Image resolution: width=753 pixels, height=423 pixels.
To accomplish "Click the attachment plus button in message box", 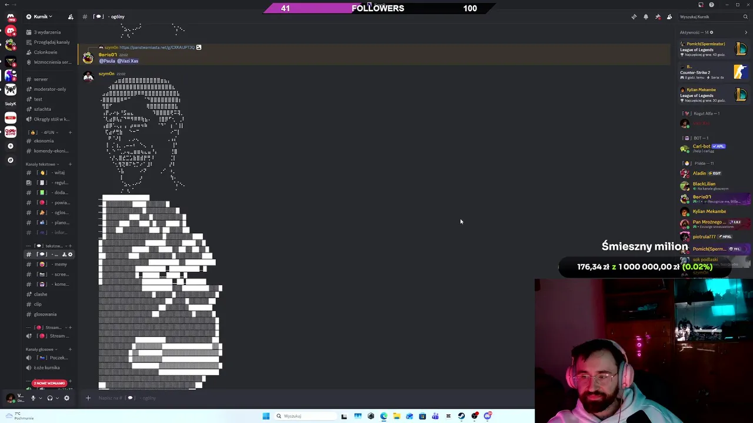I will (x=88, y=398).
